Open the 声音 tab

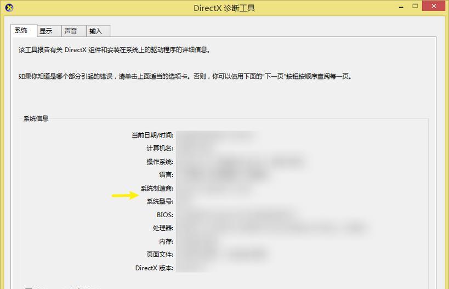point(73,31)
